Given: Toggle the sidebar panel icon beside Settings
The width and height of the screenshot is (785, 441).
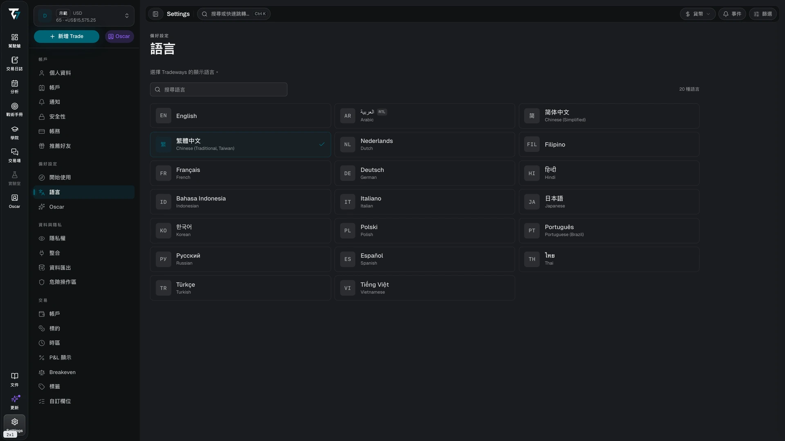Looking at the screenshot, I should (x=155, y=14).
